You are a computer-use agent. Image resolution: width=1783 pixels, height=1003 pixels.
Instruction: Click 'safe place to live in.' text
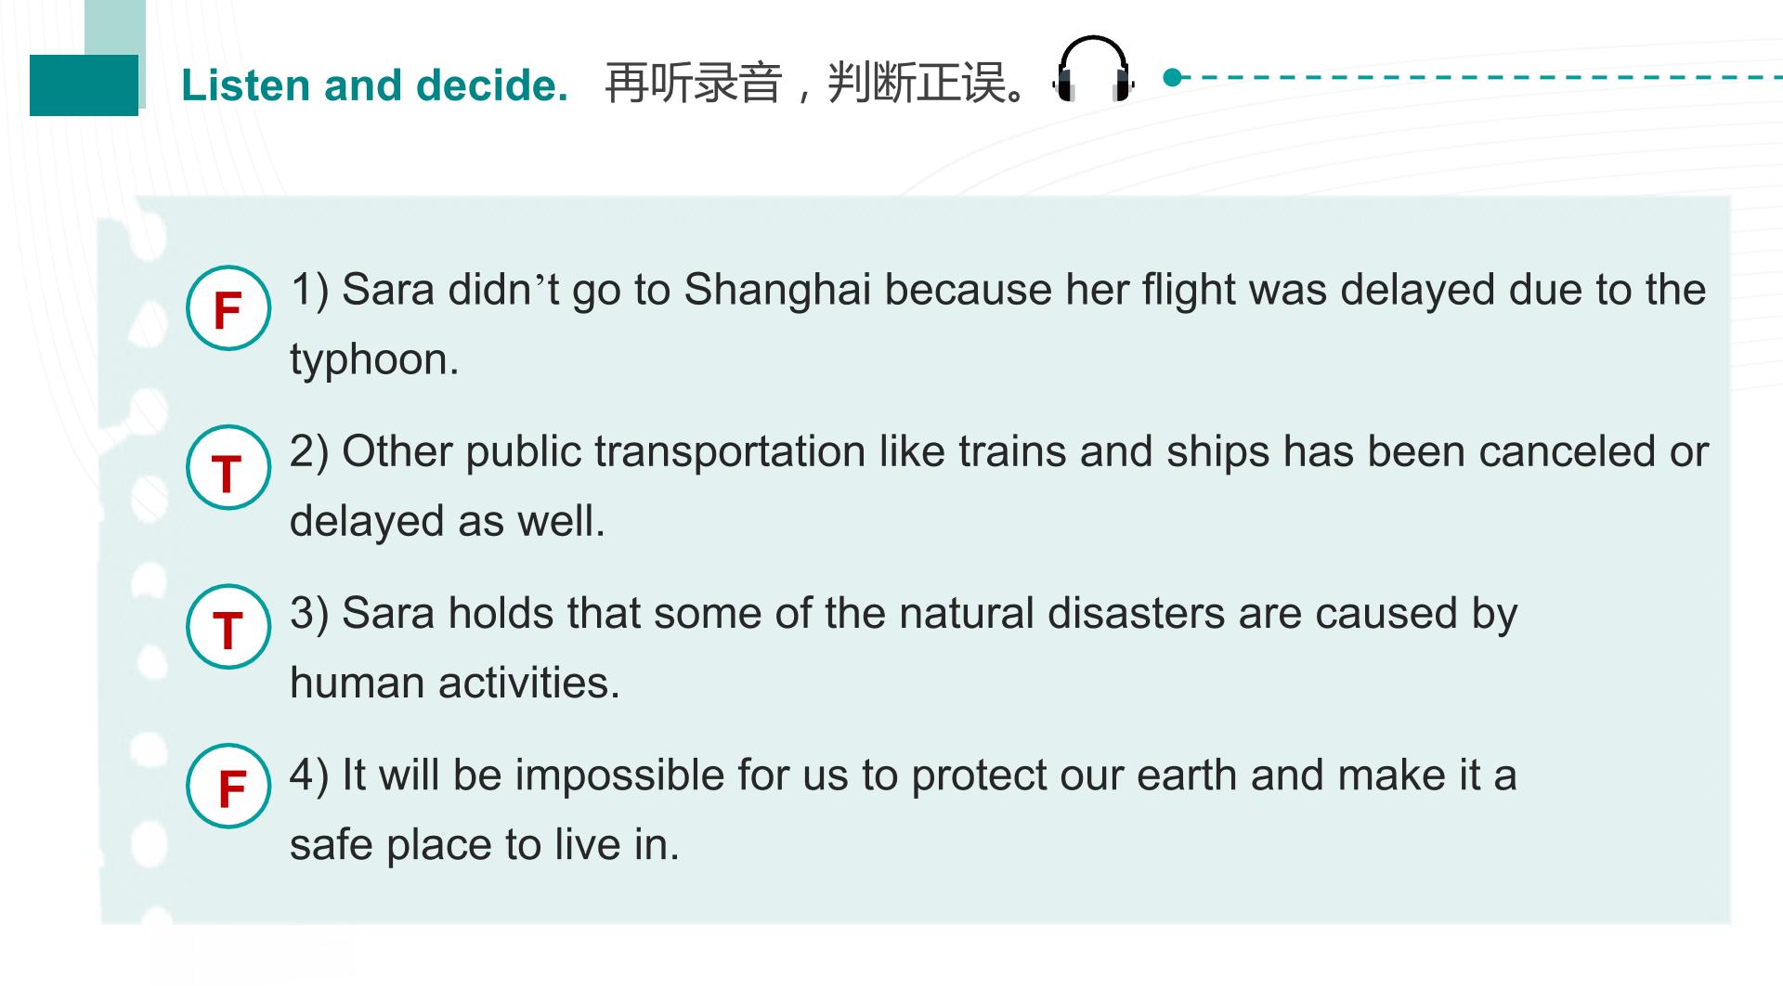tap(484, 845)
